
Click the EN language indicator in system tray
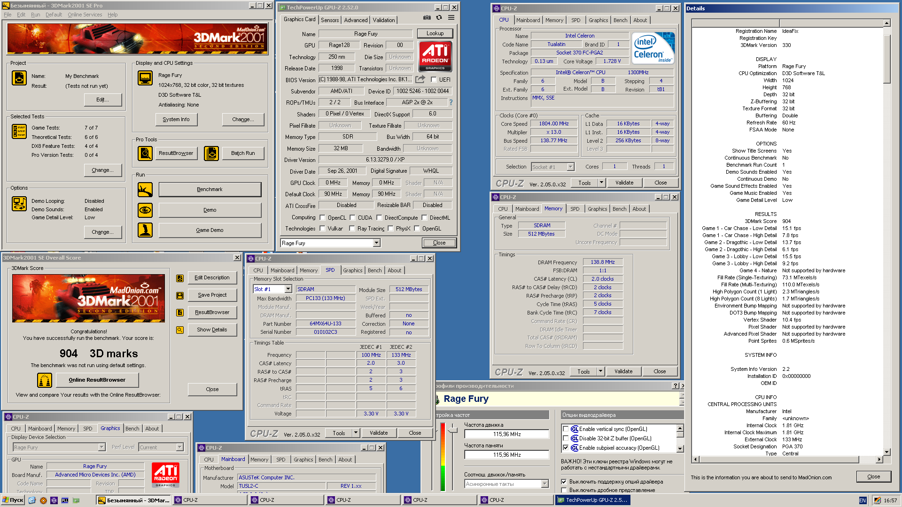pyautogui.click(x=863, y=500)
